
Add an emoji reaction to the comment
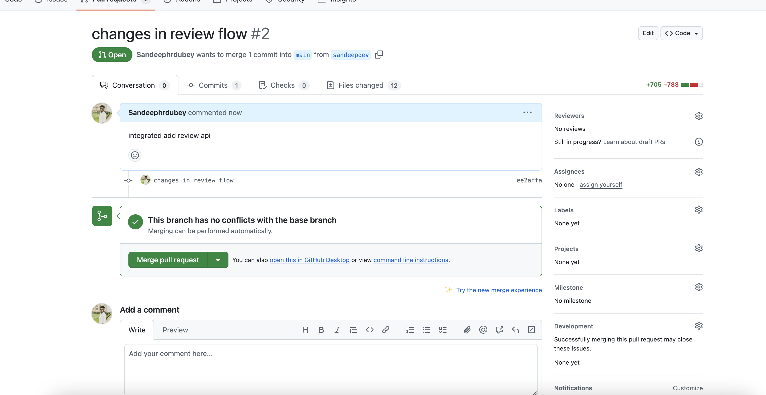pos(135,155)
